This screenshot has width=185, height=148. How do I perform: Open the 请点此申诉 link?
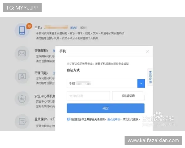(x=113, y=119)
